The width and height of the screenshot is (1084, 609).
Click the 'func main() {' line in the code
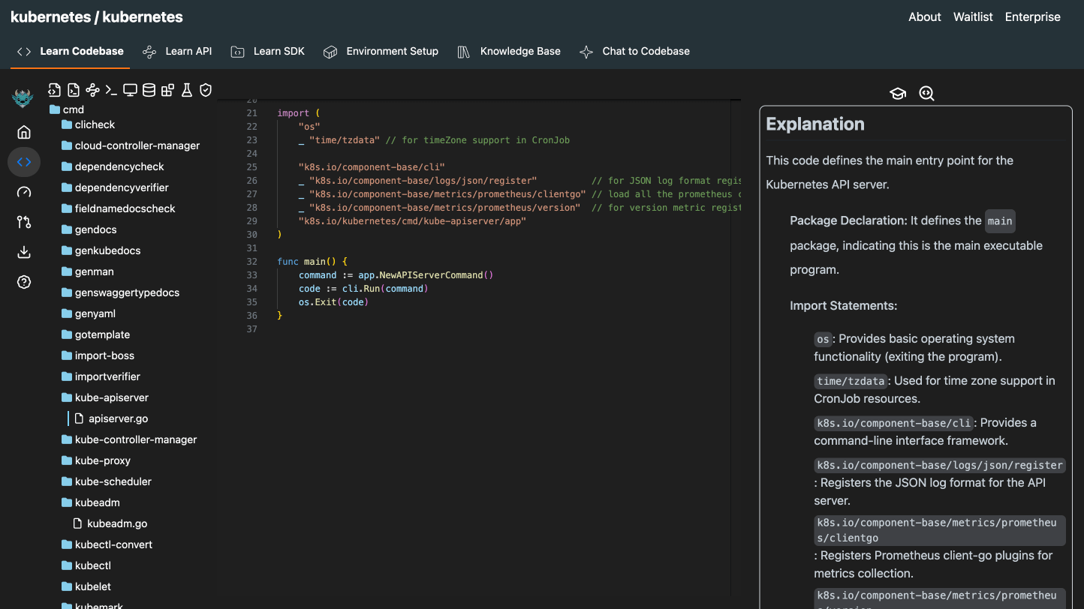(312, 262)
